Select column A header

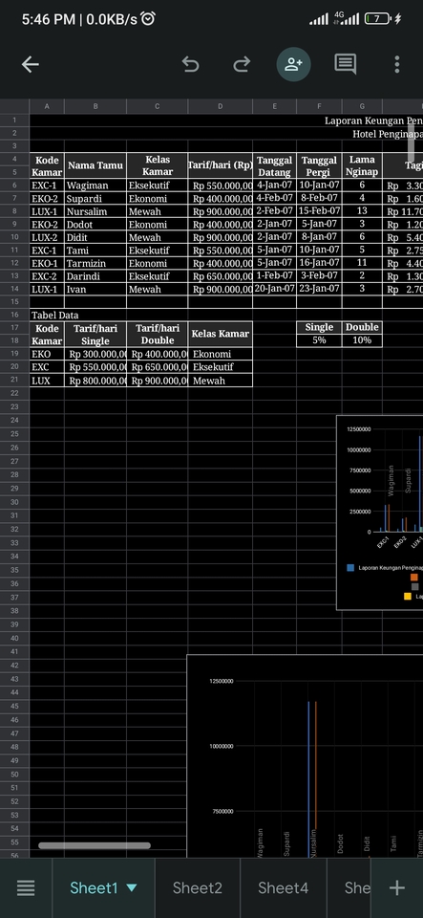[47, 106]
